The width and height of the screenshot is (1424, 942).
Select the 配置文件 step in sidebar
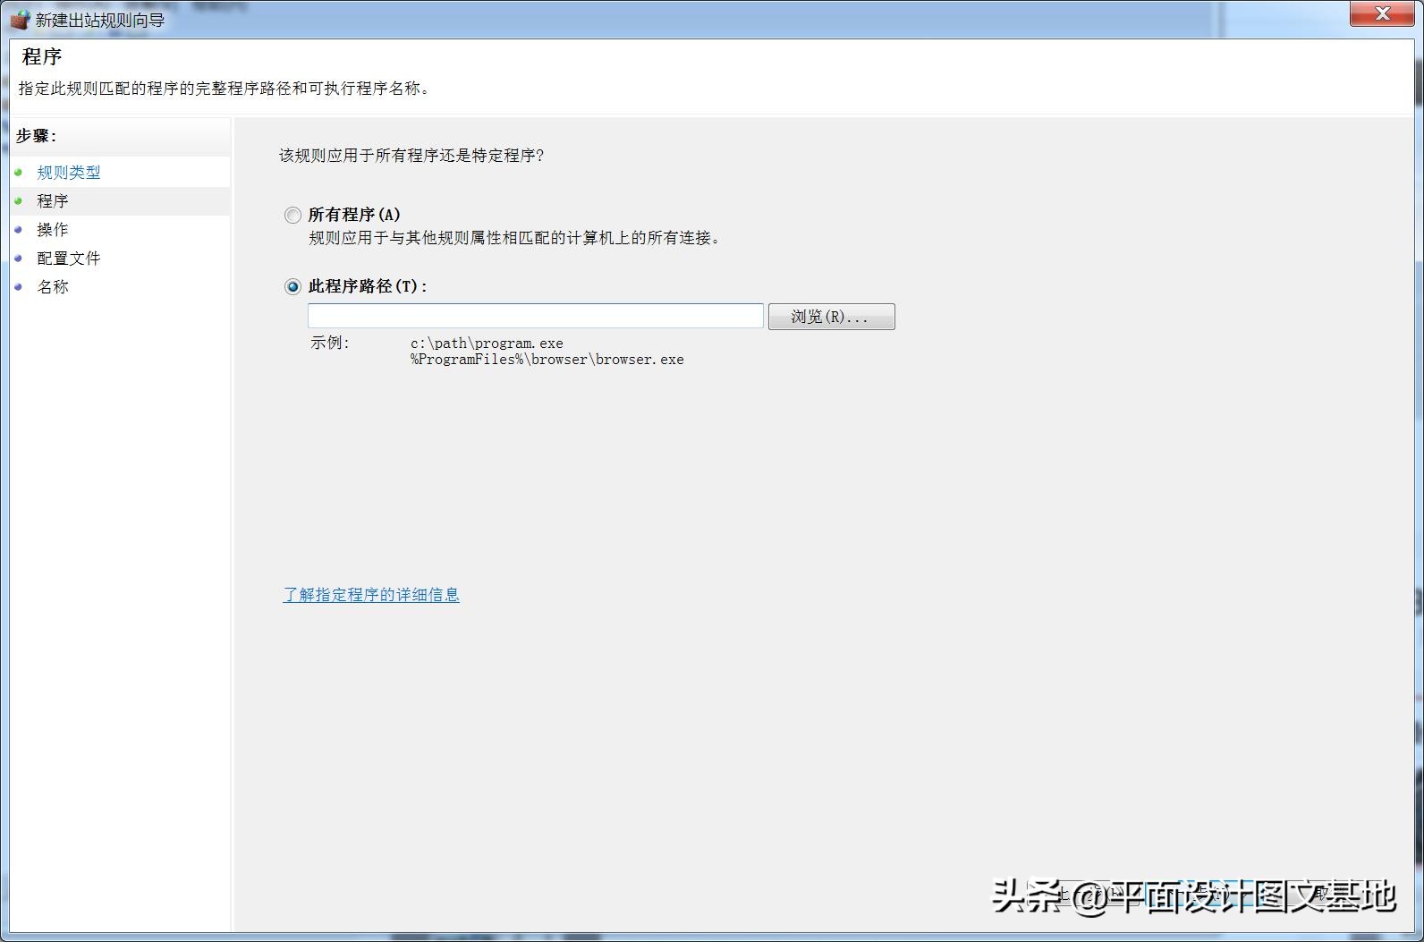click(x=69, y=259)
